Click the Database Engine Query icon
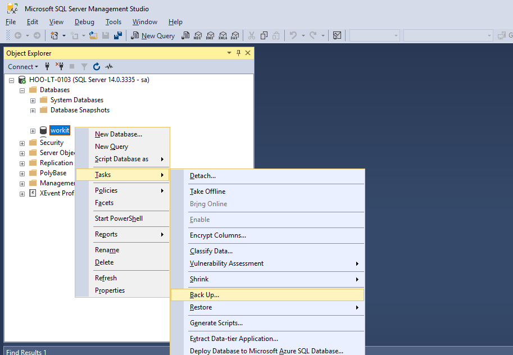 point(185,35)
